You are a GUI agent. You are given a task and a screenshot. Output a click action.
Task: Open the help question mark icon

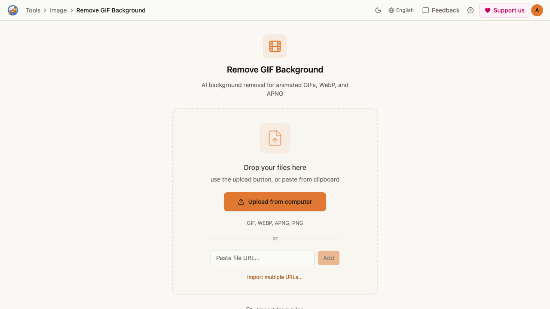click(x=471, y=10)
